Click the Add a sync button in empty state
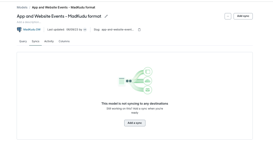Screen dimensions: 273x165 (135, 123)
